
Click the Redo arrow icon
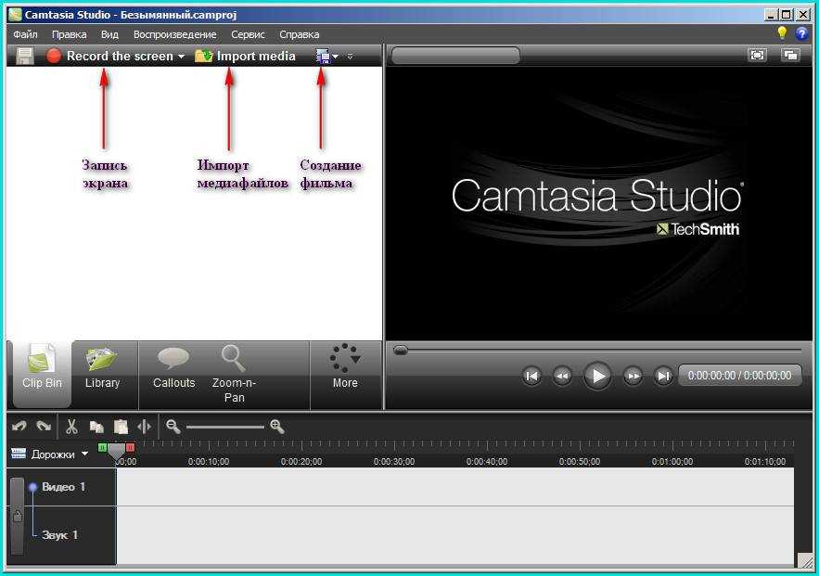[x=44, y=426]
